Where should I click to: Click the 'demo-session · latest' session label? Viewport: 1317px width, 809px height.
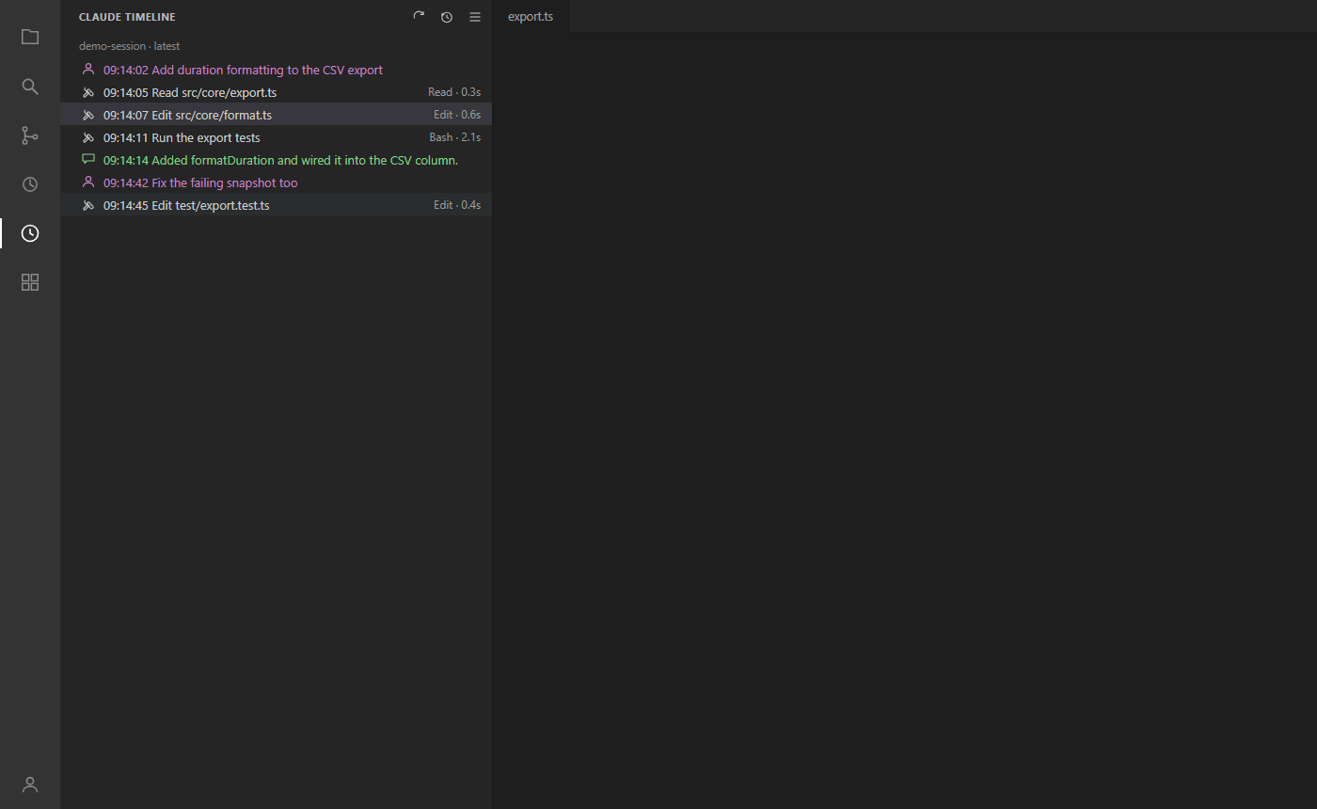(x=129, y=46)
